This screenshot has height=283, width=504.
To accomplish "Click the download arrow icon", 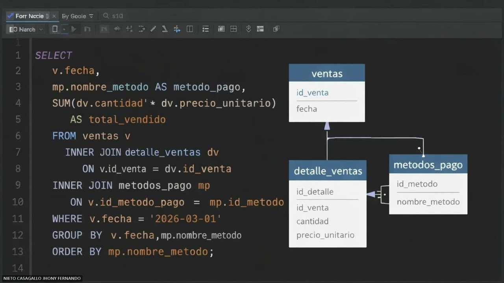I will pos(248,29).
